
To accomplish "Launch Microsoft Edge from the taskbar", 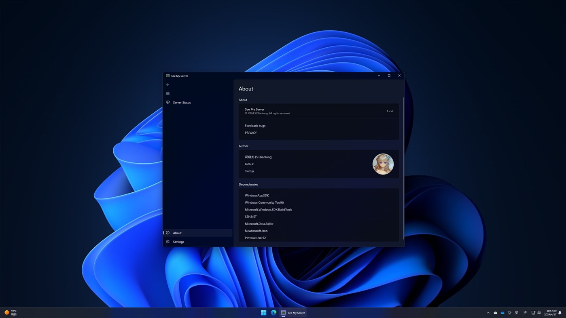I will [x=273, y=312].
